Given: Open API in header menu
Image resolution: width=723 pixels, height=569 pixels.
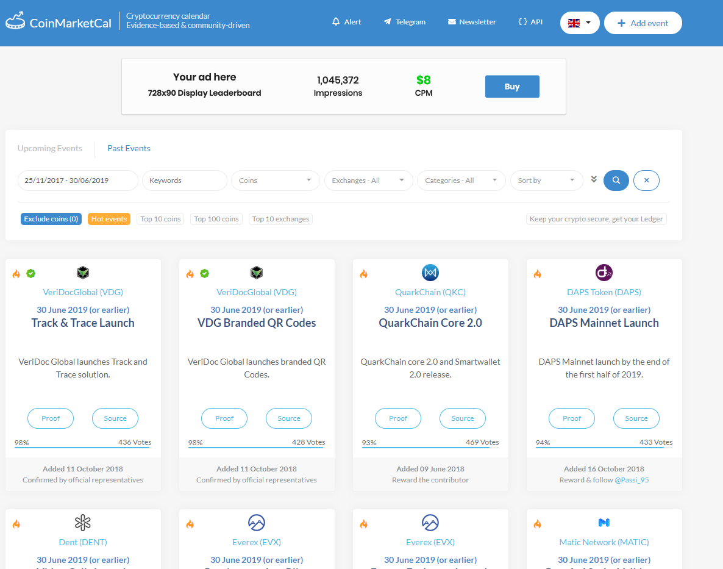Looking at the screenshot, I should 530,22.
